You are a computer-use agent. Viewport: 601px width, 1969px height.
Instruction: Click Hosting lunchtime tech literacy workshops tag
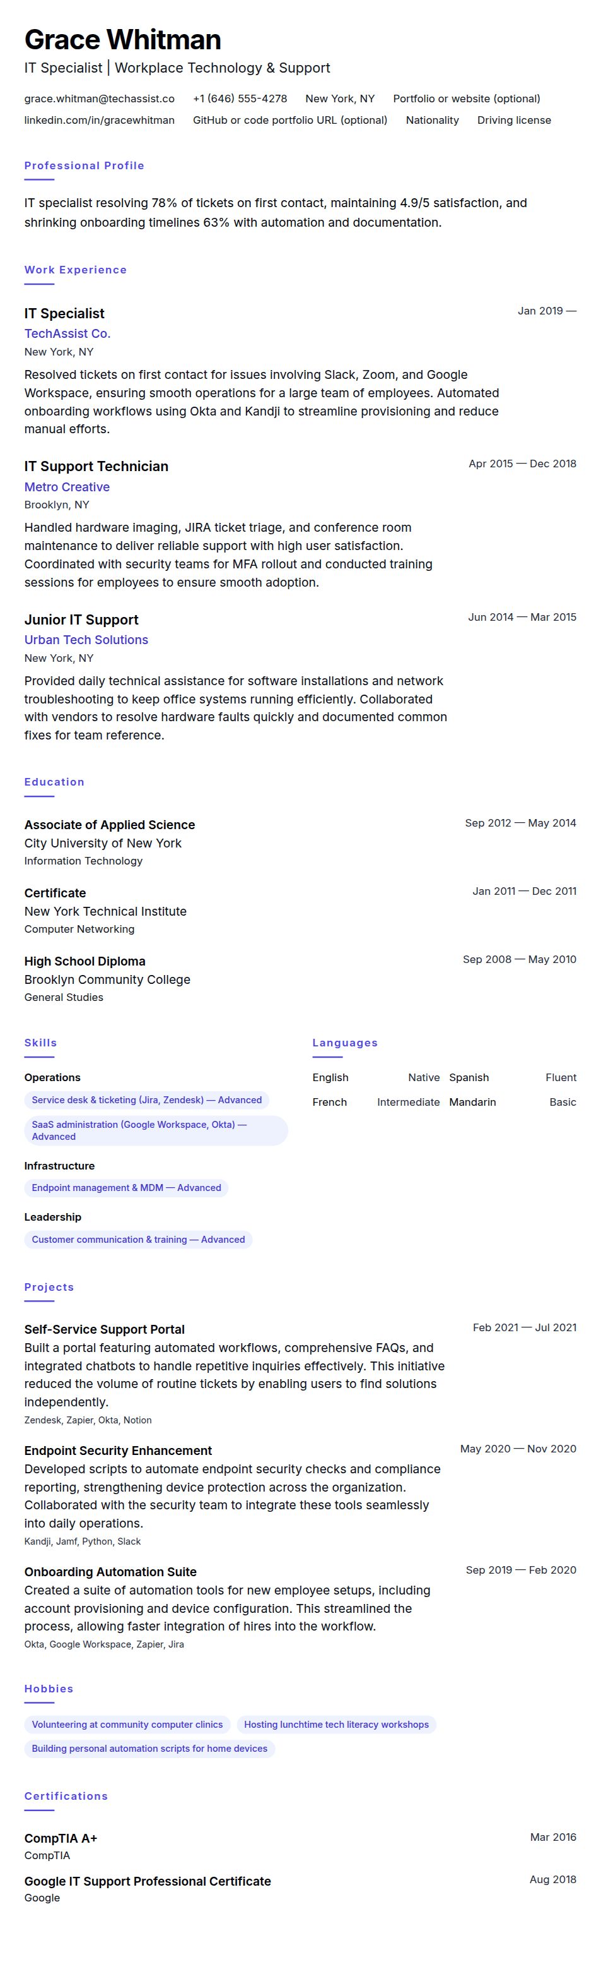(x=336, y=1725)
